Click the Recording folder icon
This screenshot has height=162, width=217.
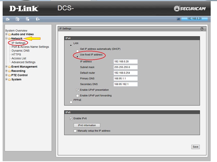(9, 71)
